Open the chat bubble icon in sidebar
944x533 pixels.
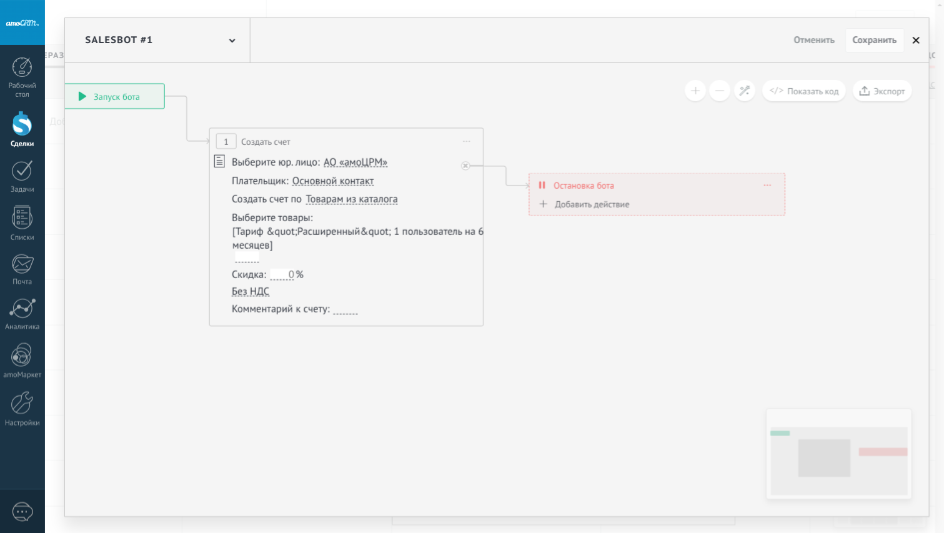(22, 512)
